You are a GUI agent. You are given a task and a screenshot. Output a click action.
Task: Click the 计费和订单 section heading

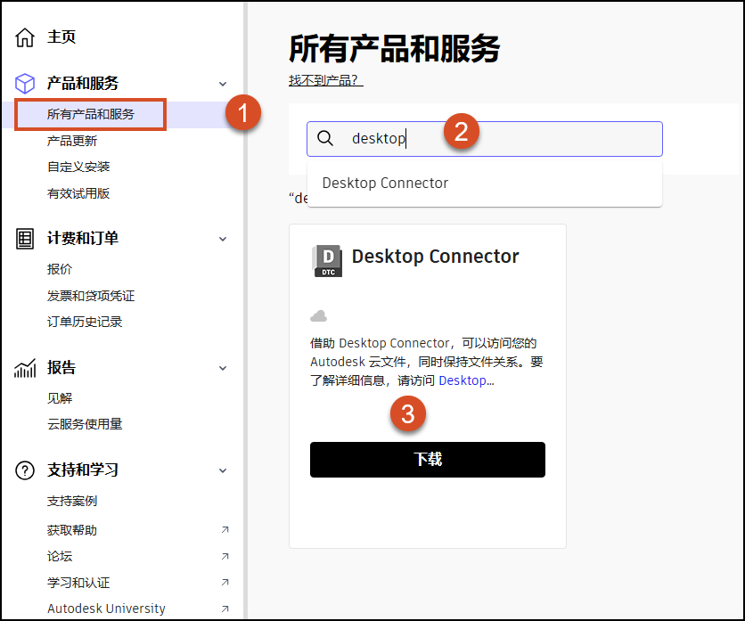click(x=83, y=238)
